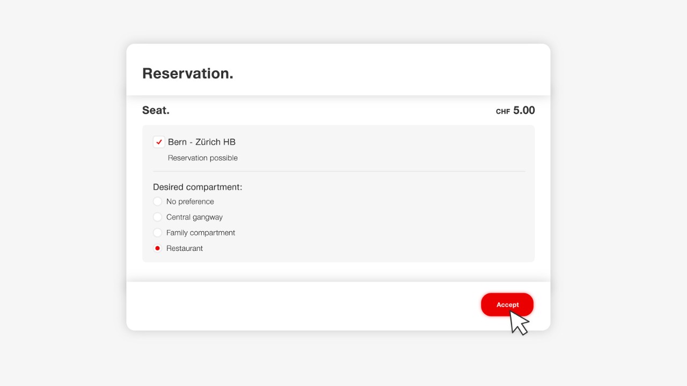Viewport: 687px width, 386px height.
Task: Click the Accept button text label
Action: point(507,305)
